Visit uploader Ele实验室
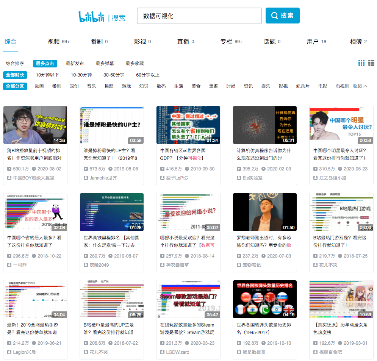This screenshot has width=377, height=361. point(252,178)
